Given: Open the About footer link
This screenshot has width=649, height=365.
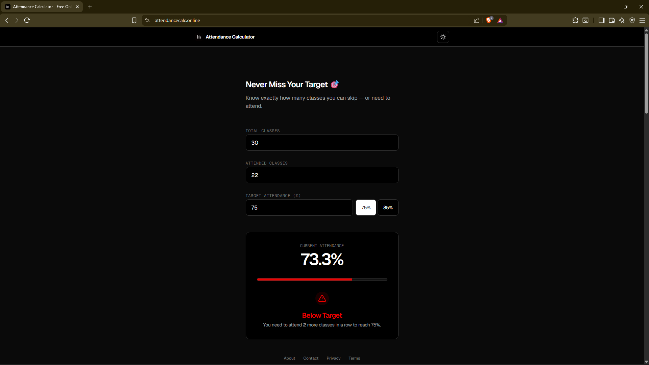Looking at the screenshot, I should click(289, 358).
